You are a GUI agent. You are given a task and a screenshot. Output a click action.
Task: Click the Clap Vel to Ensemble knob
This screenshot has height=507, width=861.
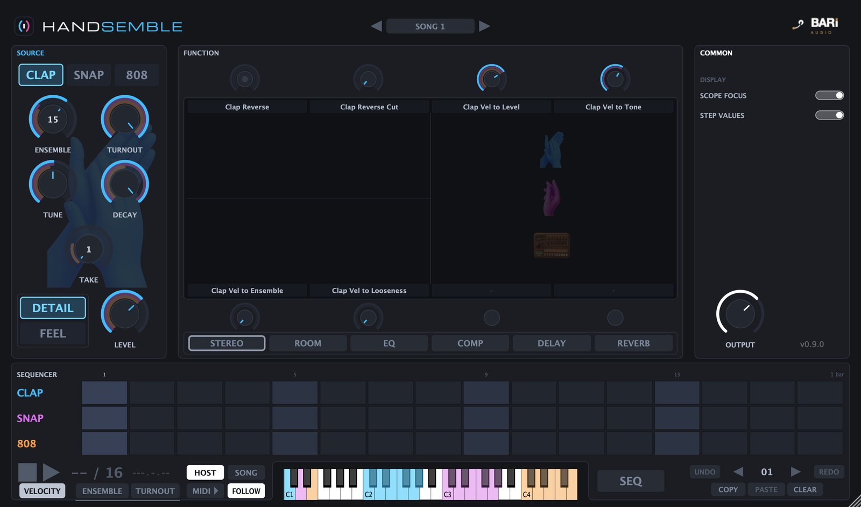coord(245,318)
